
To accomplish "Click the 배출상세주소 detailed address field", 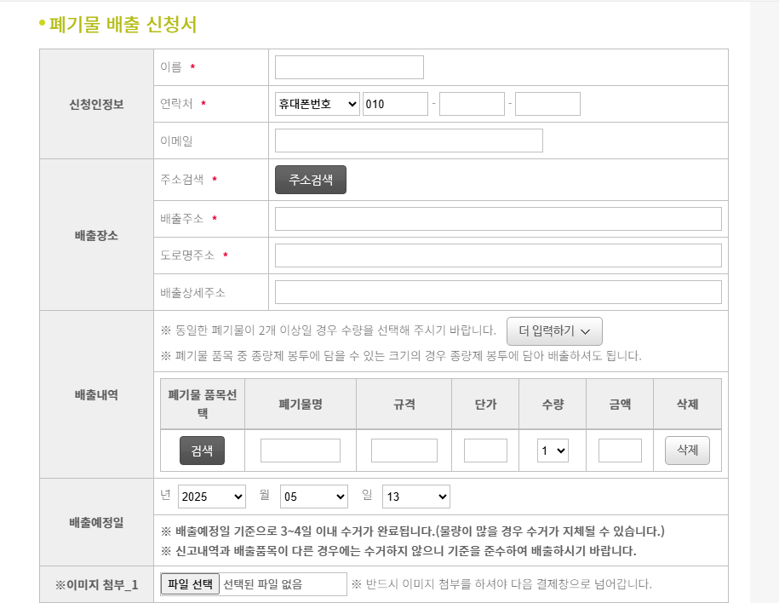I will point(497,291).
